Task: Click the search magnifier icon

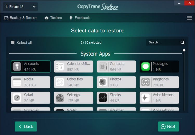Action: click(x=183, y=43)
